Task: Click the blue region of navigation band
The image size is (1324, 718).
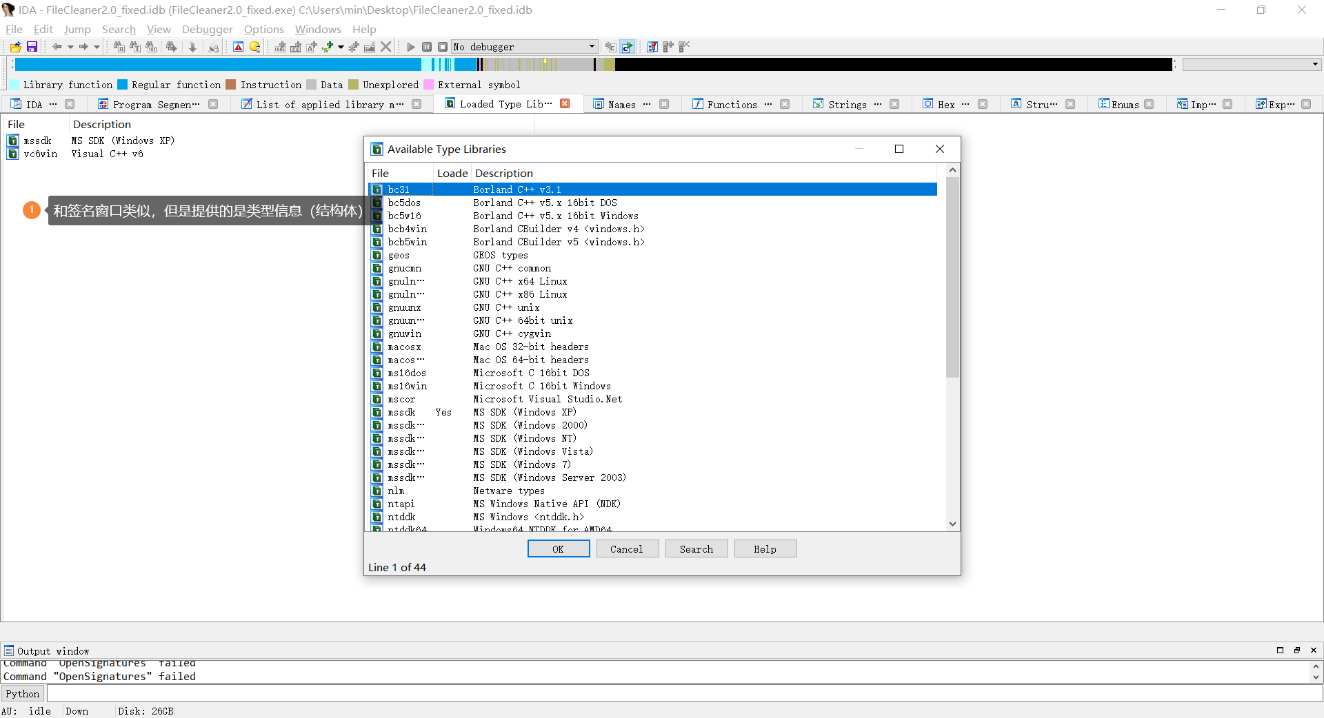Action: (218, 64)
